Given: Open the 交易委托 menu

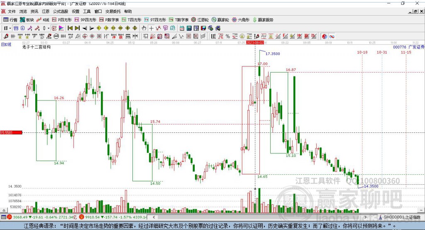Looking at the screenshot, I should tap(113, 11).
